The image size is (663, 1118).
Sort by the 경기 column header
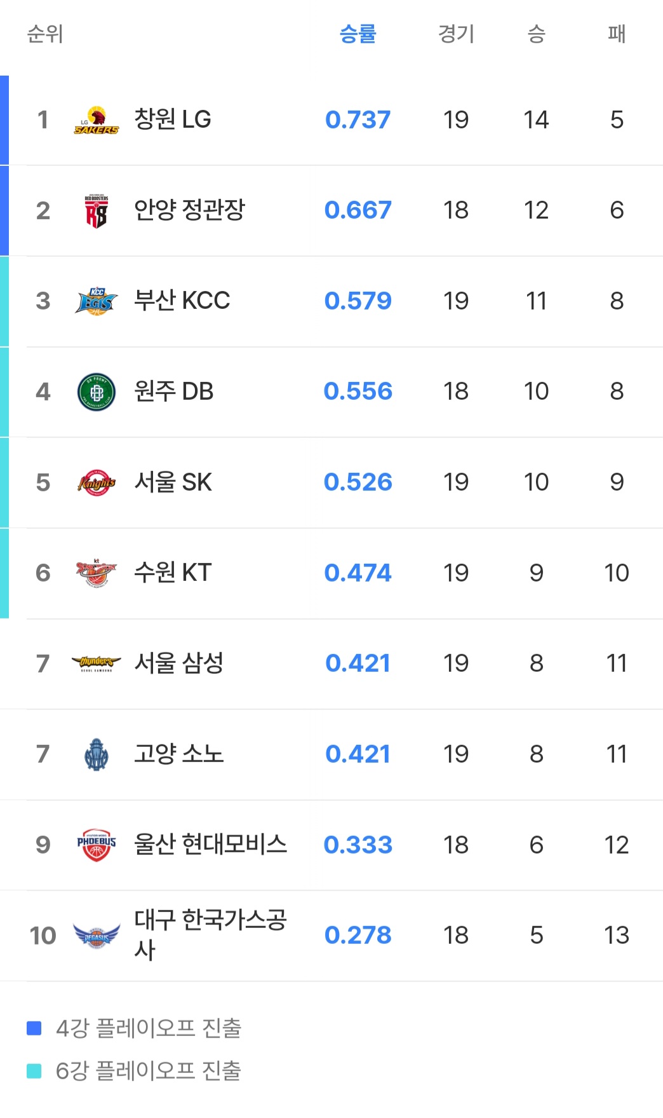pos(456,33)
